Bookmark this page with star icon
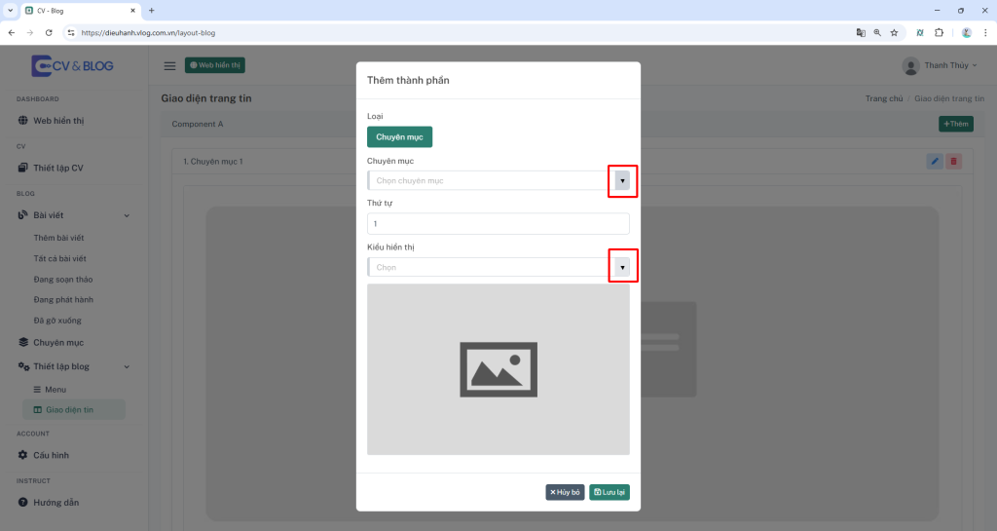Image resolution: width=997 pixels, height=531 pixels. (894, 32)
